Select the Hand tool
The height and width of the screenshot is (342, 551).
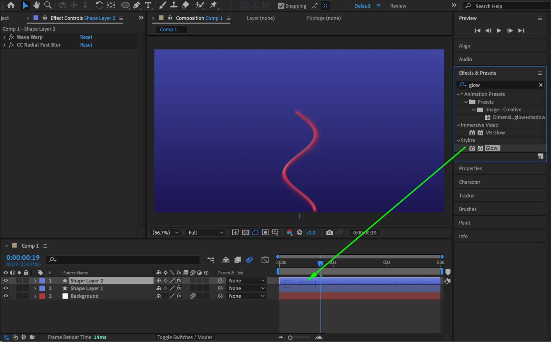pos(36,5)
